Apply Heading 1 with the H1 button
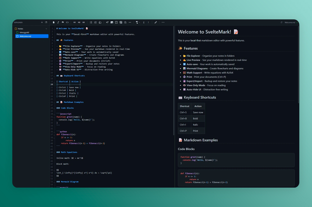312x207 pixels. pyautogui.click(x=74, y=22)
